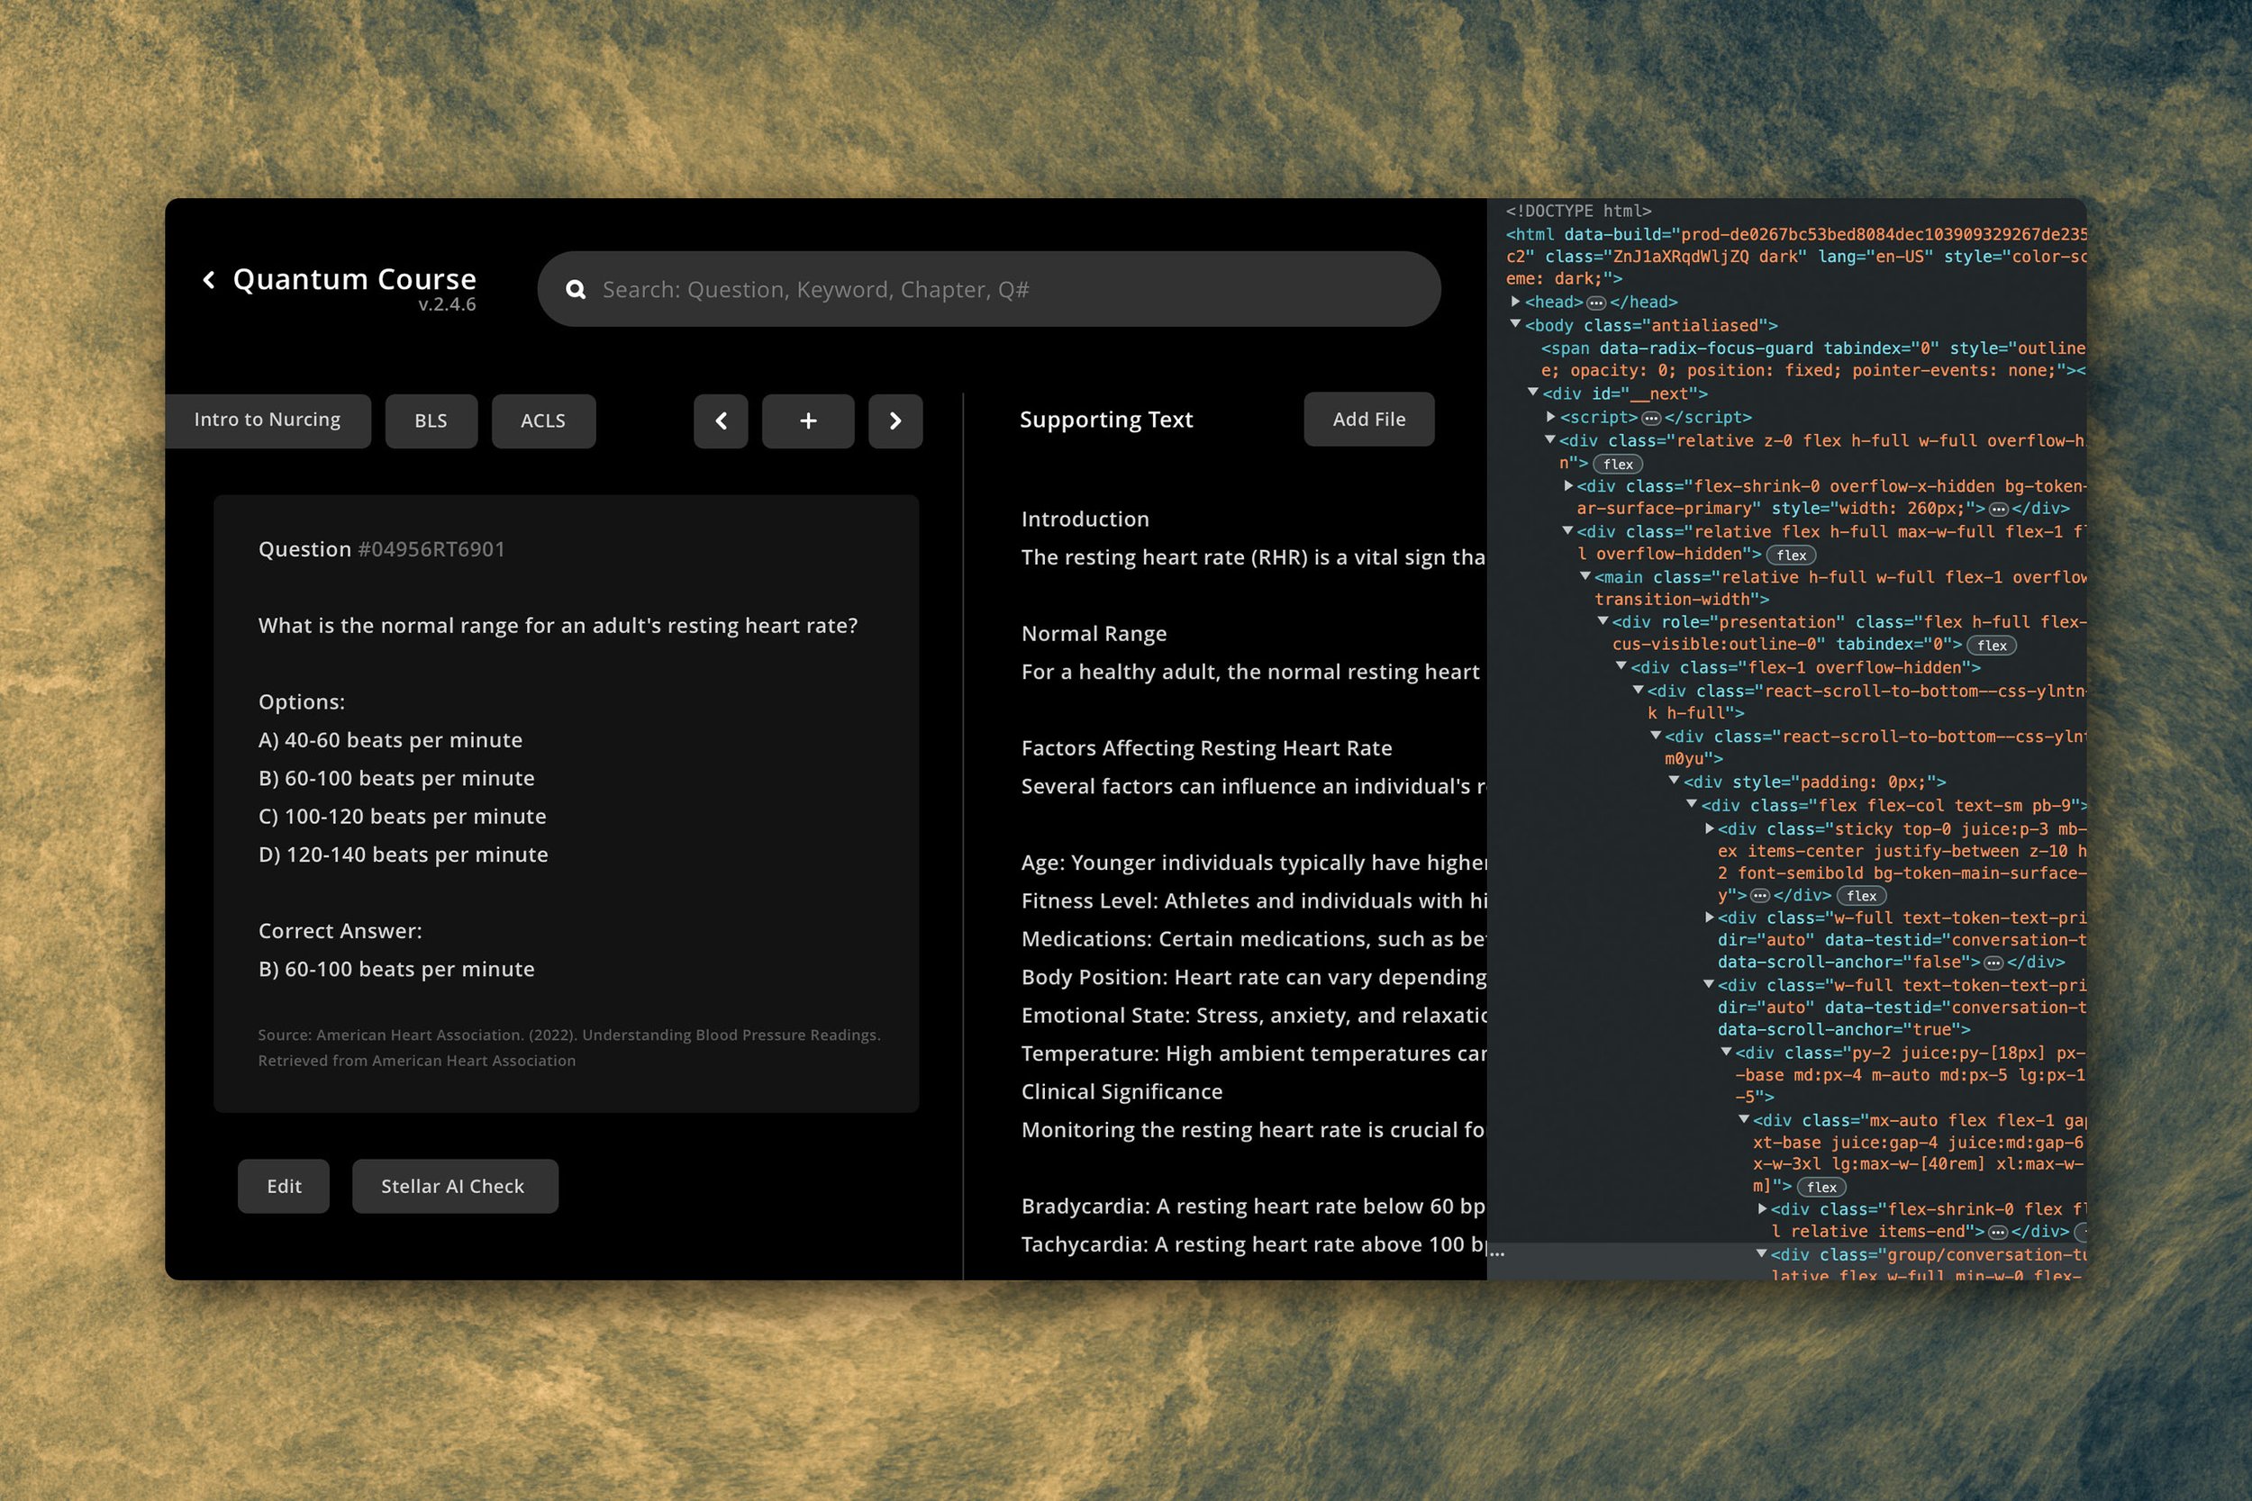Click flex badge next to presentation div
The height and width of the screenshot is (1501, 2252).
pos(1992,646)
